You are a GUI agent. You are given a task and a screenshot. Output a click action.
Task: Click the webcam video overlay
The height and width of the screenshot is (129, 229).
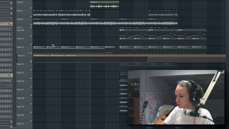(176, 97)
